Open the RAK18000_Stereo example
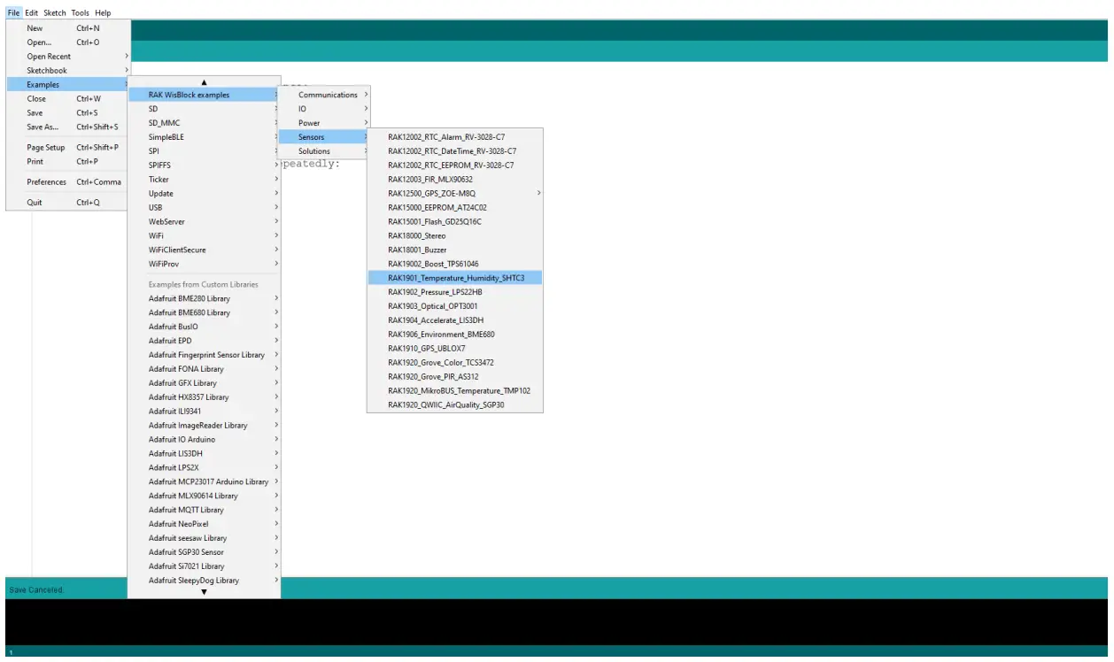The width and height of the screenshot is (1114, 662). [455, 236]
